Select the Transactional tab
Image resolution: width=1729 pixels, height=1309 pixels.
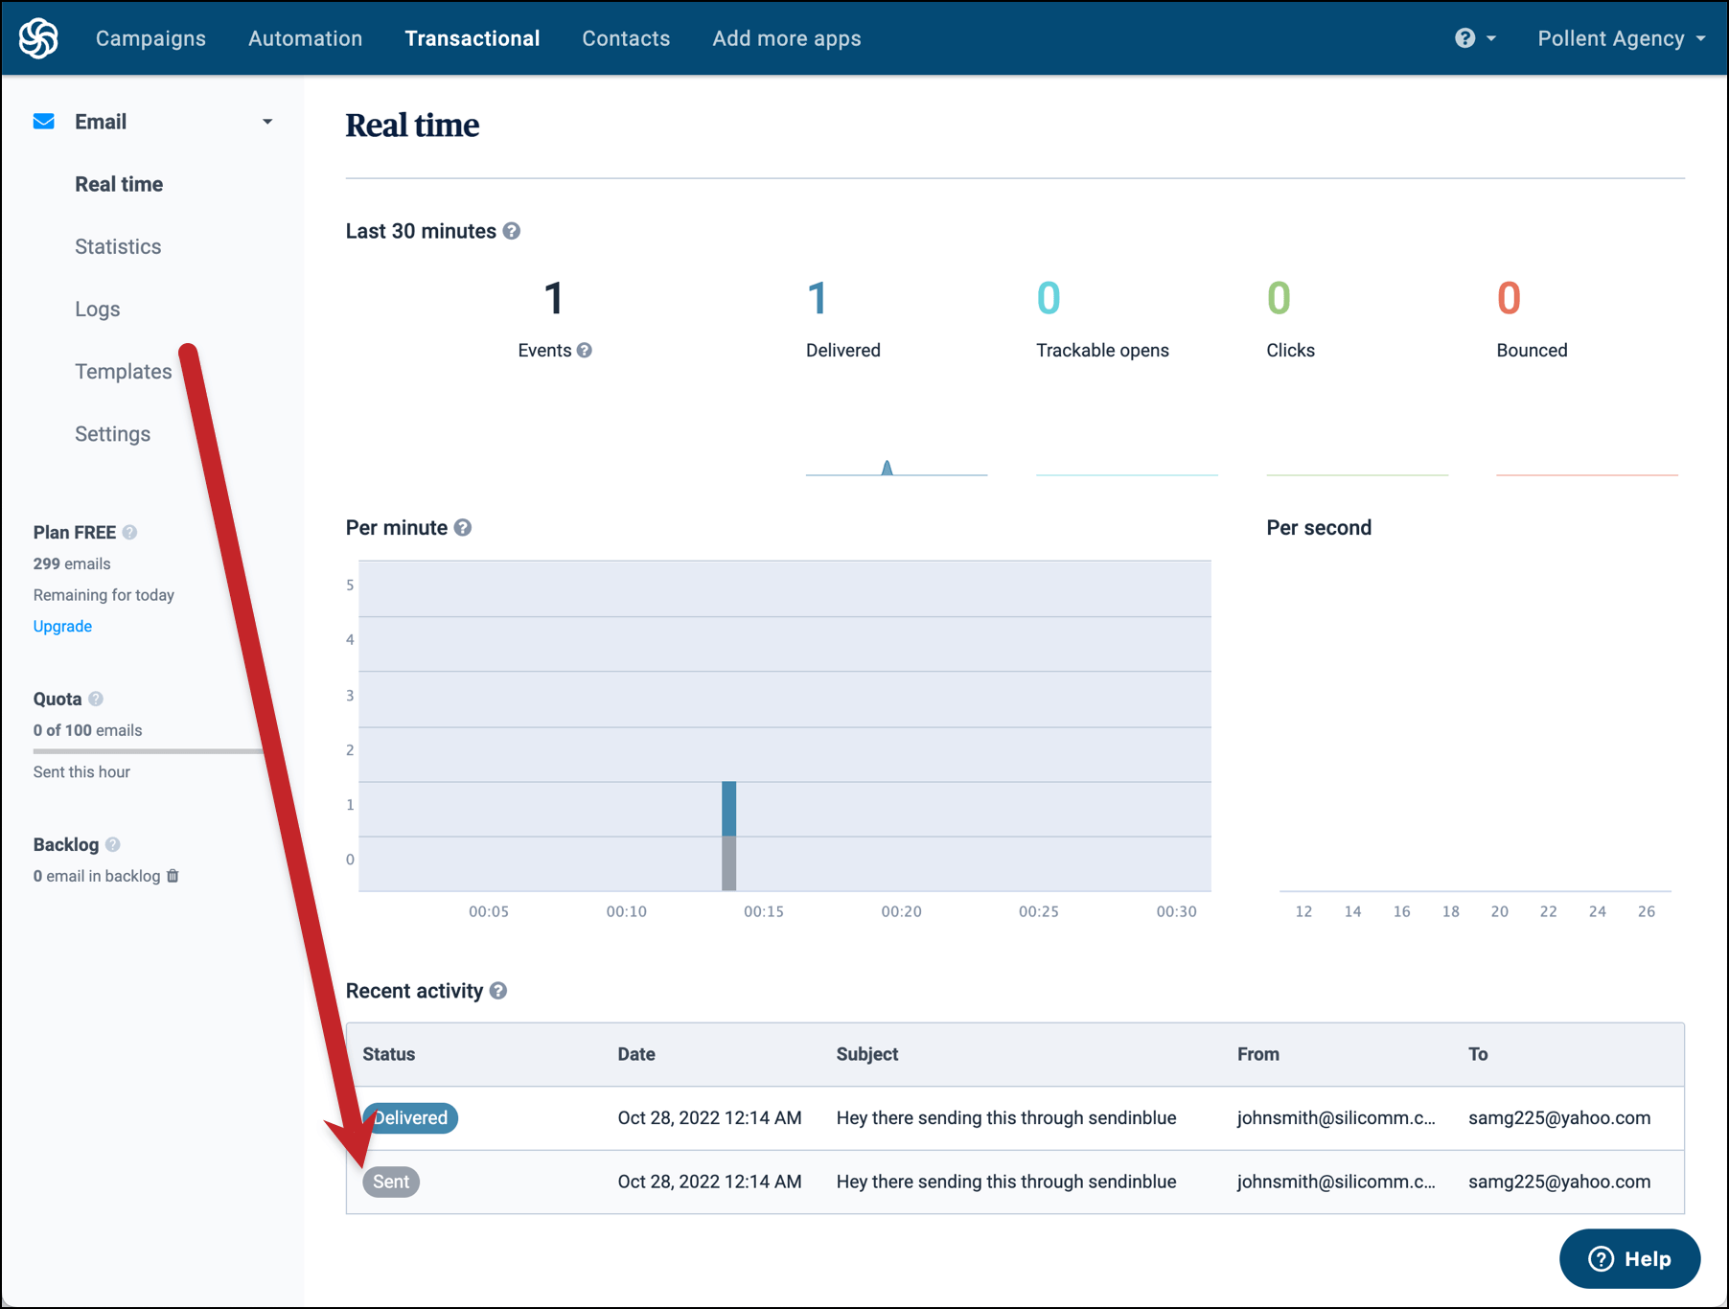473,38
